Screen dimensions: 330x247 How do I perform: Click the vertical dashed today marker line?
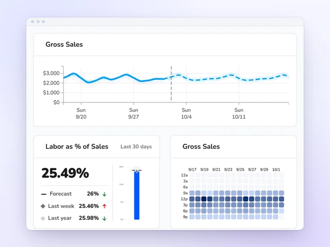click(x=171, y=84)
